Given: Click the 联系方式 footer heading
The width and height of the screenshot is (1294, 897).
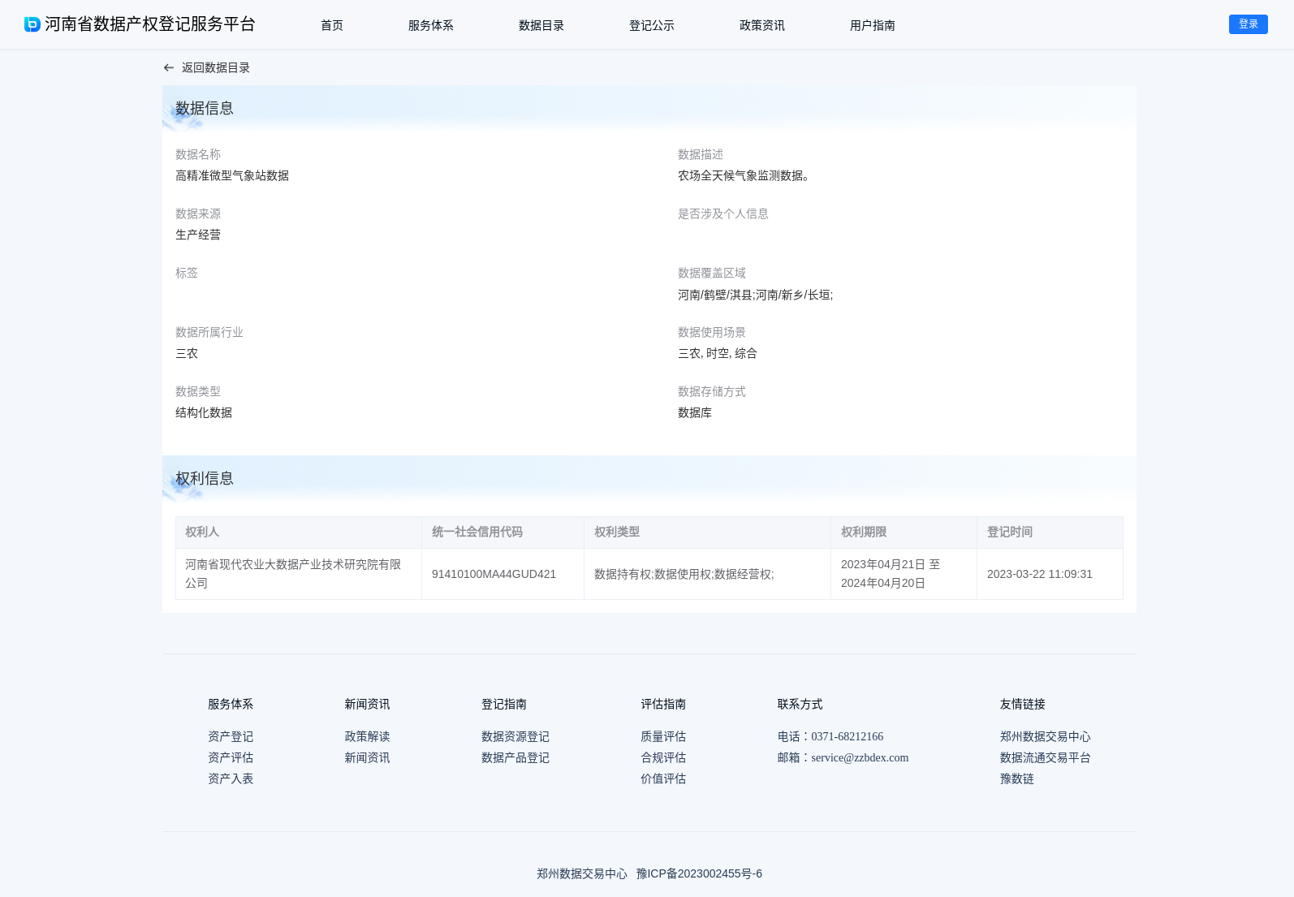Looking at the screenshot, I should click(800, 704).
